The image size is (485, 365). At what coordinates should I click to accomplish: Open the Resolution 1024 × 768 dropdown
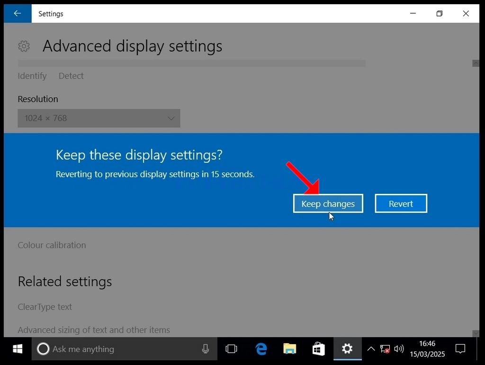[x=99, y=118]
